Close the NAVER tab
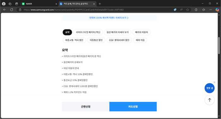The image size is (221, 119). [x=56, y=4]
